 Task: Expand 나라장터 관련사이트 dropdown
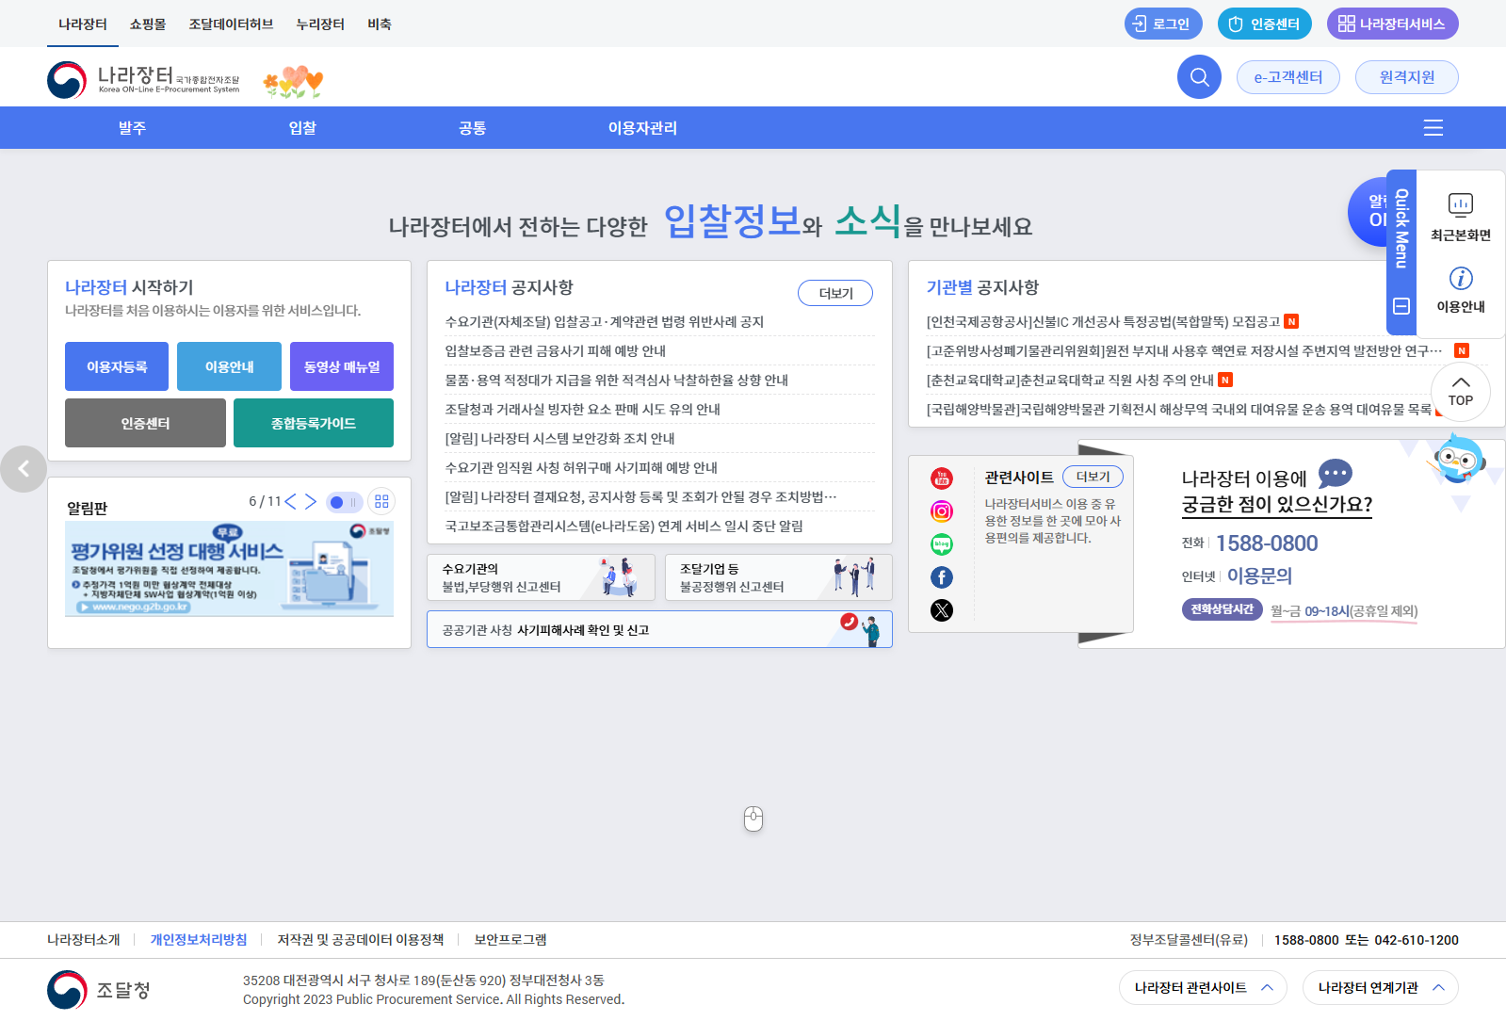[1203, 988]
